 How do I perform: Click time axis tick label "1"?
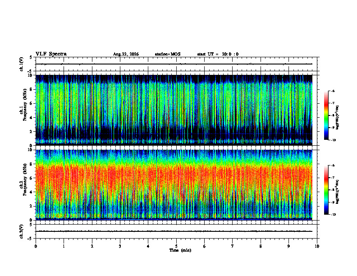(x=64, y=246)
